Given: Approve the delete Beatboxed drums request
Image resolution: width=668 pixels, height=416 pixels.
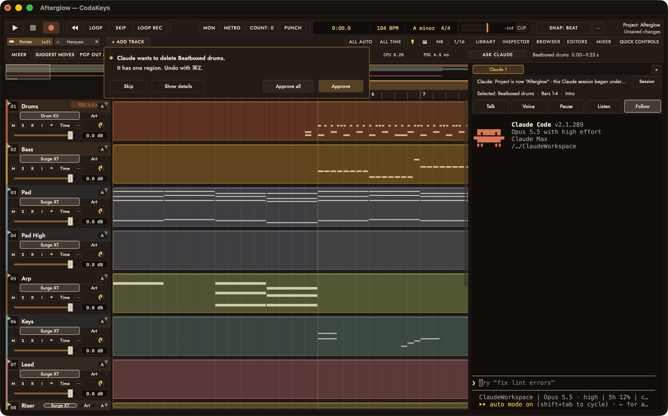Looking at the screenshot, I should [341, 86].
